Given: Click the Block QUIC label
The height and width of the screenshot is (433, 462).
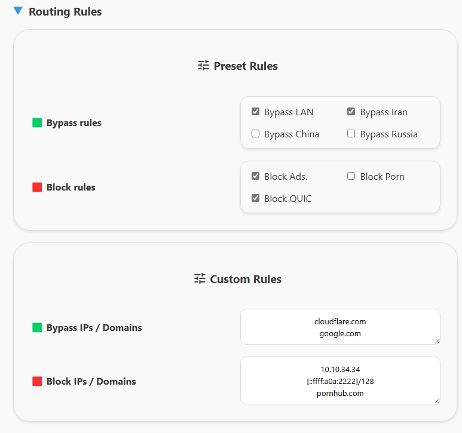Looking at the screenshot, I should [x=288, y=199].
